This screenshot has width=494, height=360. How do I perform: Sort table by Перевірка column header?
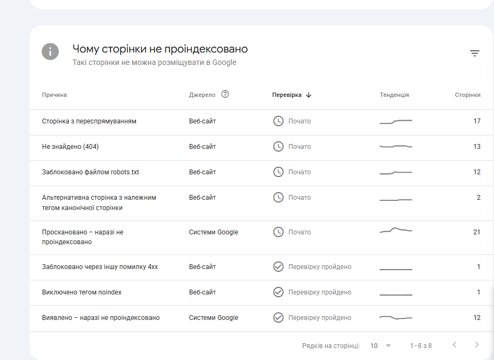click(x=287, y=95)
